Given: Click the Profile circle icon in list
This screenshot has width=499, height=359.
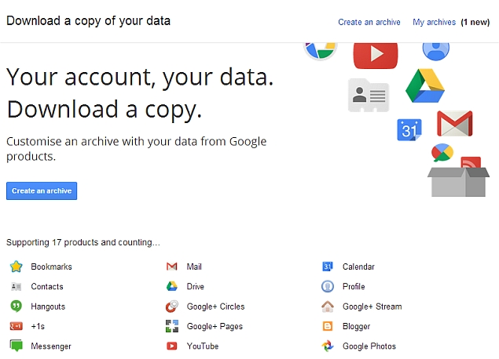Looking at the screenshot, I should (328, 286).
